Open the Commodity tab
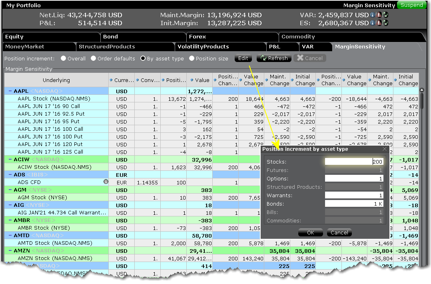The image size is (431, 284). coord(352,37)
